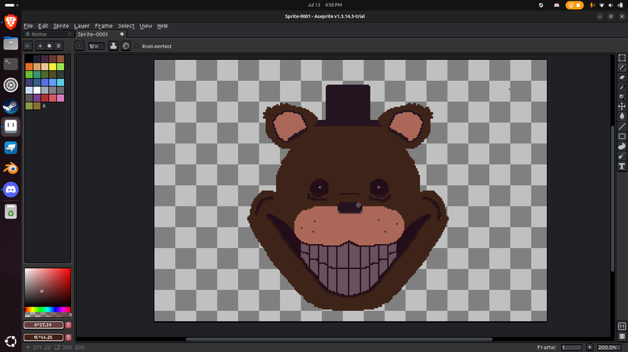The height and width of the screenshot is (352, 628).
Task: Open the palette presets button
Action: (50, 46)
